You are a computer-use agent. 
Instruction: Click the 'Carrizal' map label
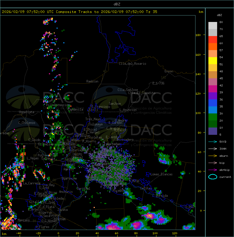pyautogui.click(x=84, y=189)
